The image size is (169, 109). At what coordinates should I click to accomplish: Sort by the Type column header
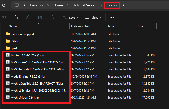(111, 26)
